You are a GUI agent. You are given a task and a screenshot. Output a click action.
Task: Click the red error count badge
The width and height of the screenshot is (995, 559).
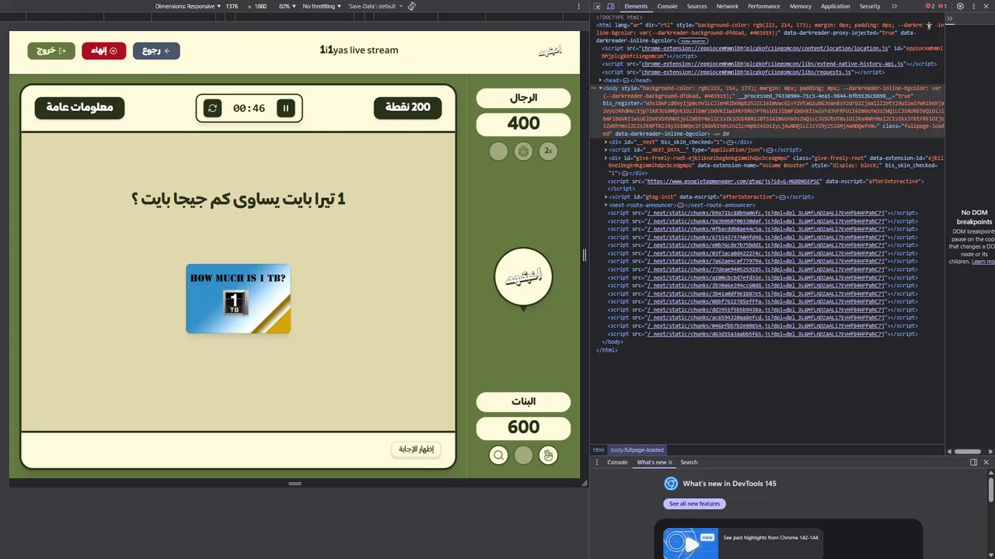point(930,6)
